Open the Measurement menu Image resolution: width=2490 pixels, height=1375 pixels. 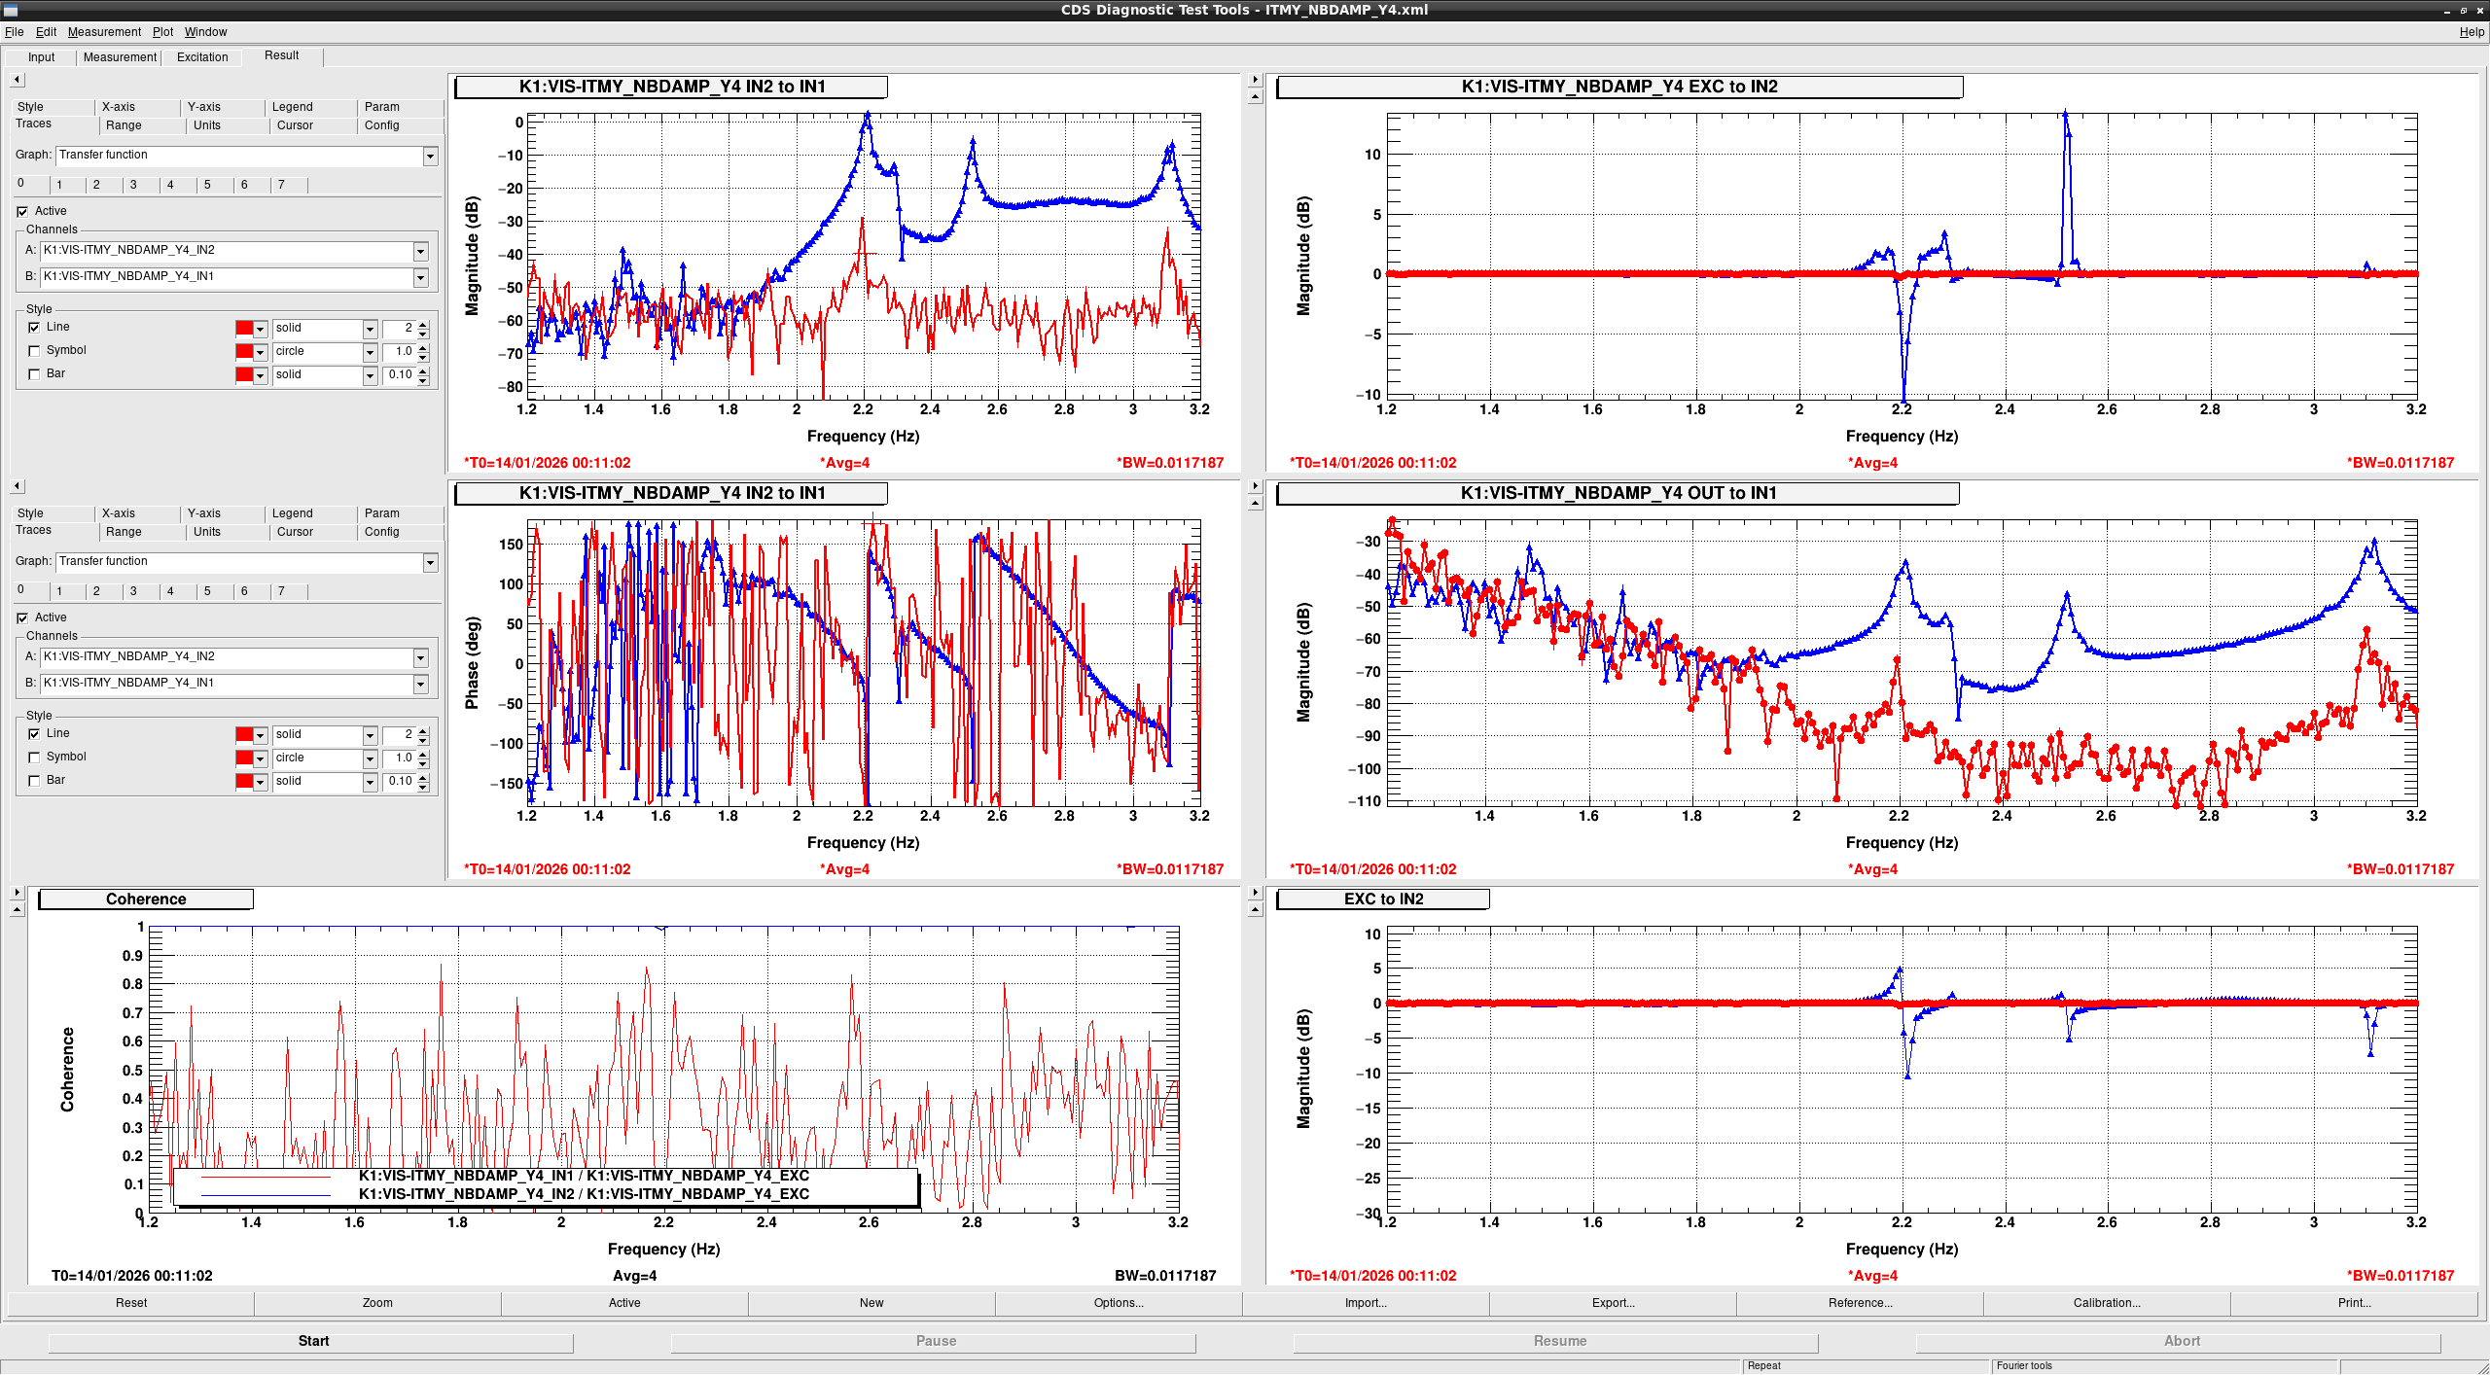tap(104, 32)
